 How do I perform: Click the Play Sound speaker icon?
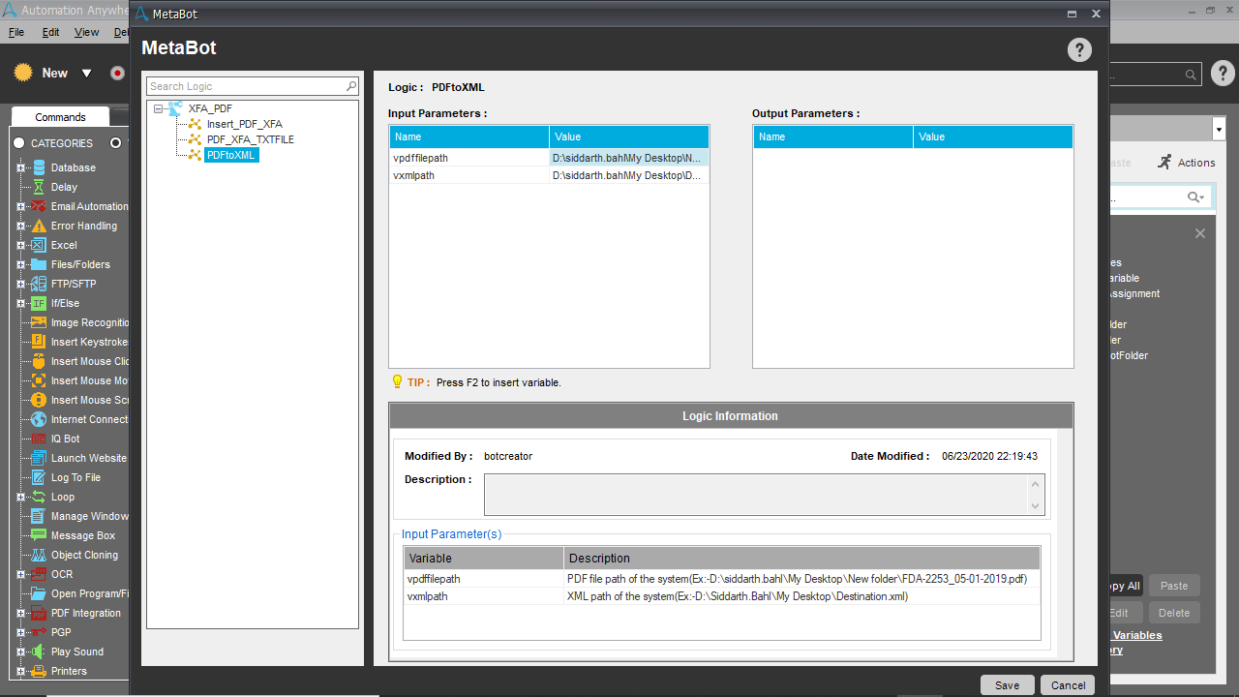39,652
